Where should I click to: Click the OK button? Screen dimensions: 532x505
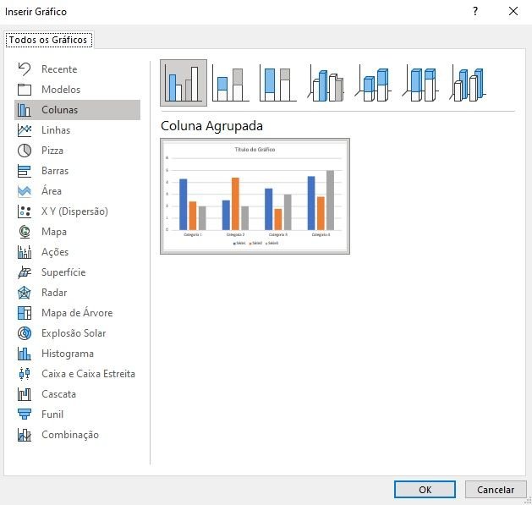coord(425,489)
